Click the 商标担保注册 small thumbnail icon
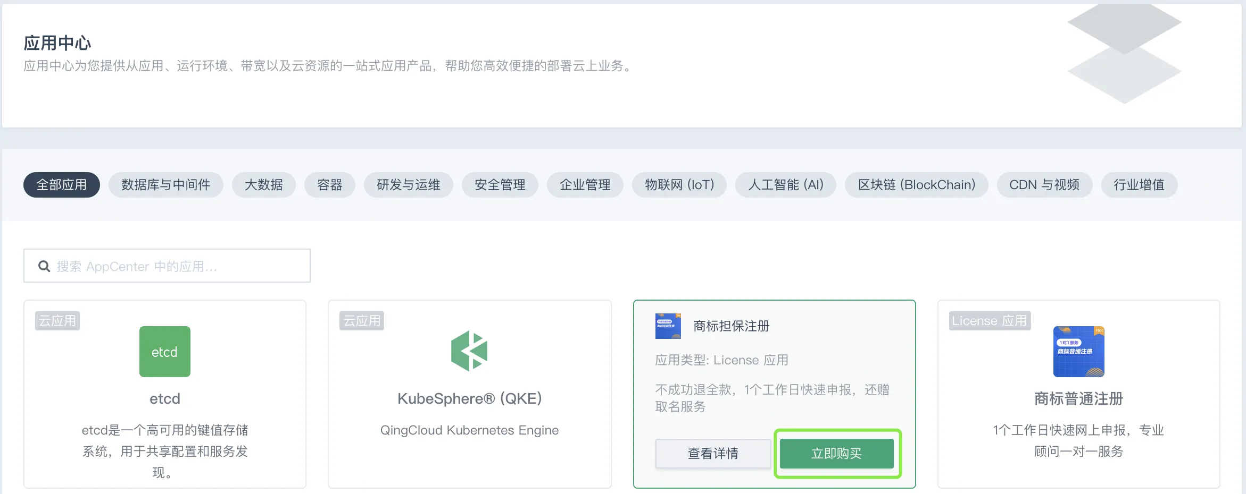The width and height of the screenshot is (1246, 494). pyautogui.click(x=668, y=326)
